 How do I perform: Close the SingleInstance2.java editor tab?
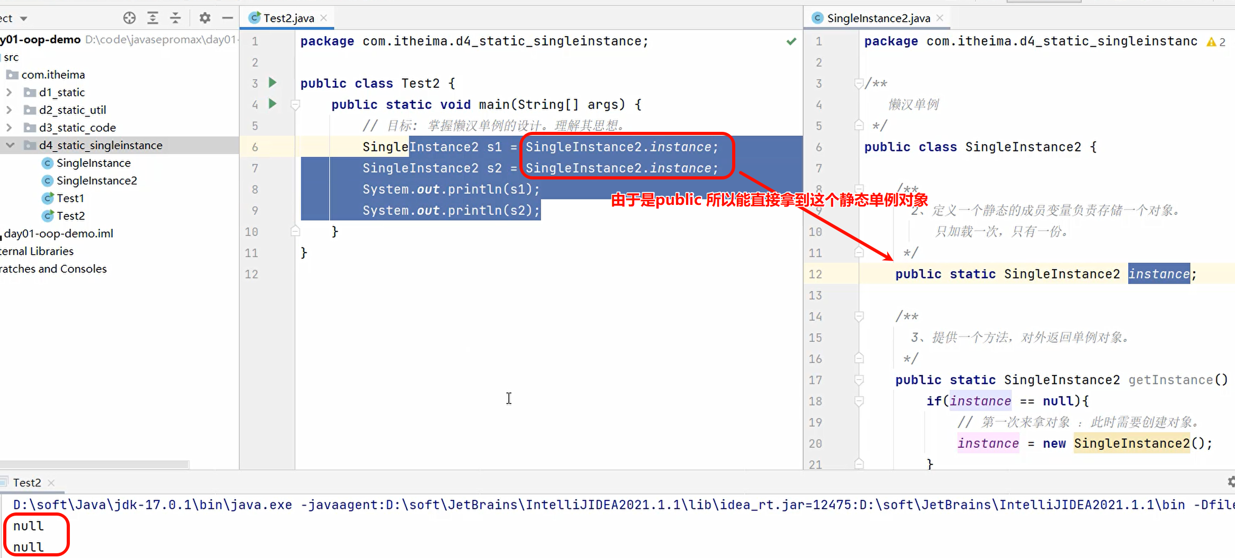tap(940, 18)
